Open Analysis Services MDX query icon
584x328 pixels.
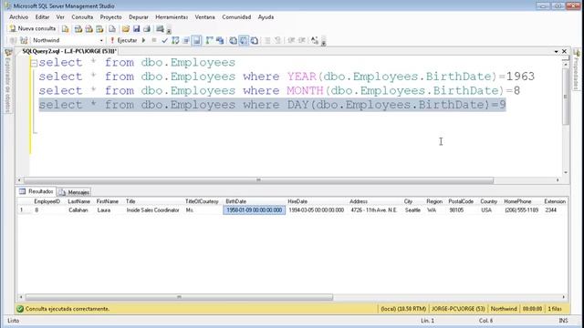point(78,29)
